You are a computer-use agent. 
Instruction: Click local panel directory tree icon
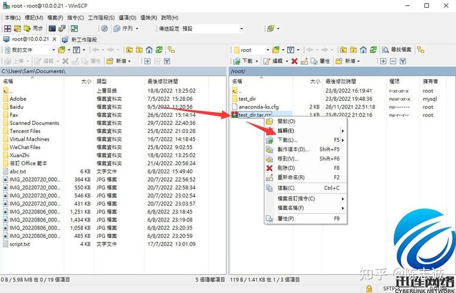coord(171,50)
